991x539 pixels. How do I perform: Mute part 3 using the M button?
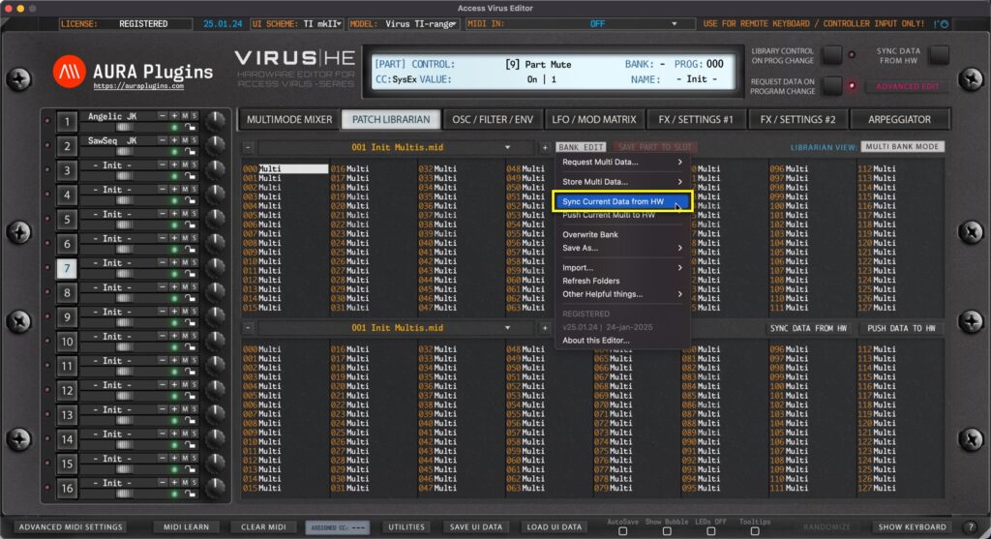pyautogui.click(x=185, y=165)
